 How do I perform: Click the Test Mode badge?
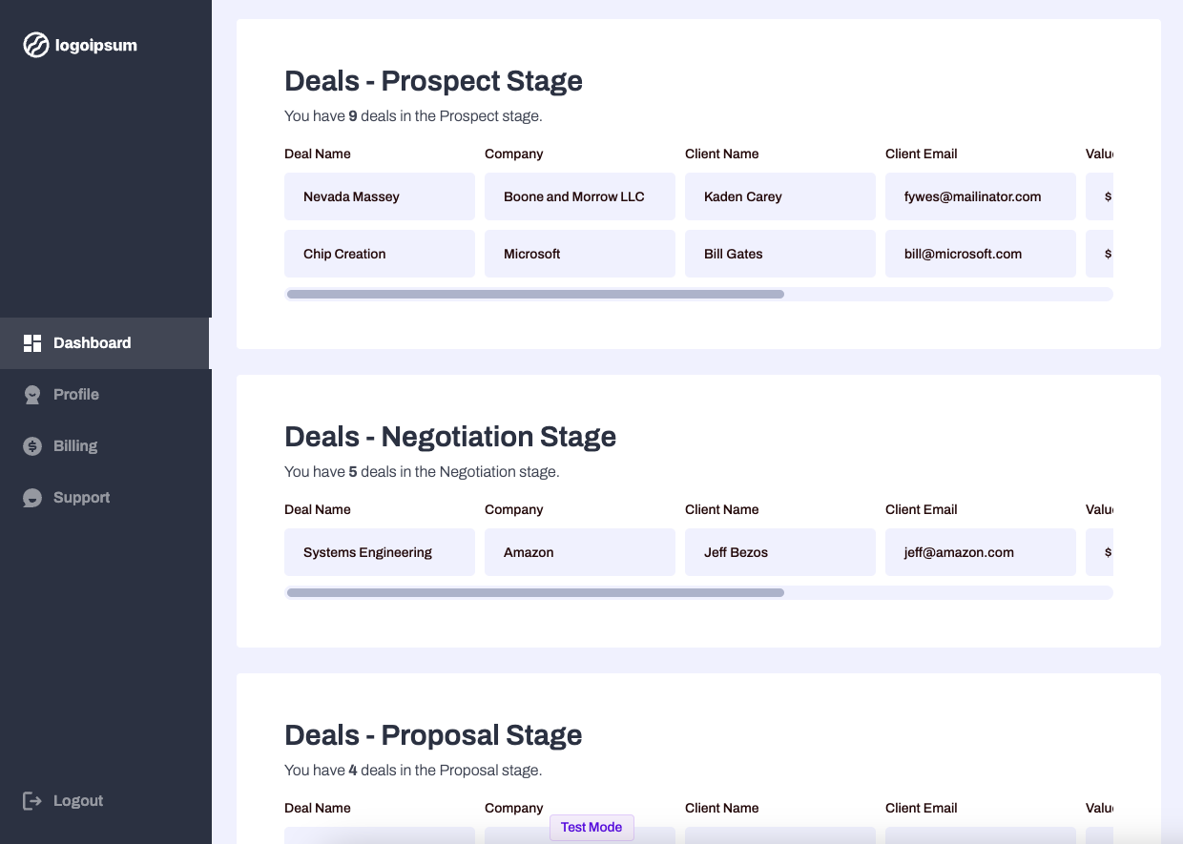[x=591, y=828]
